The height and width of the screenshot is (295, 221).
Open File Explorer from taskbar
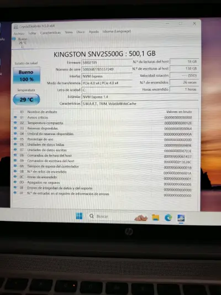click(x=155, y=218)
